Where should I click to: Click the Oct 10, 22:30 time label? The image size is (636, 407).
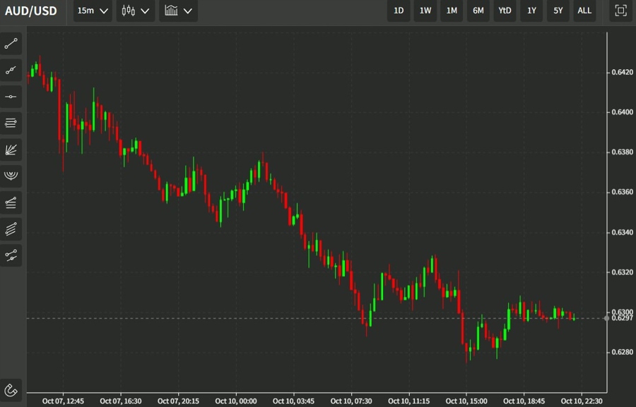pos(582,401)
